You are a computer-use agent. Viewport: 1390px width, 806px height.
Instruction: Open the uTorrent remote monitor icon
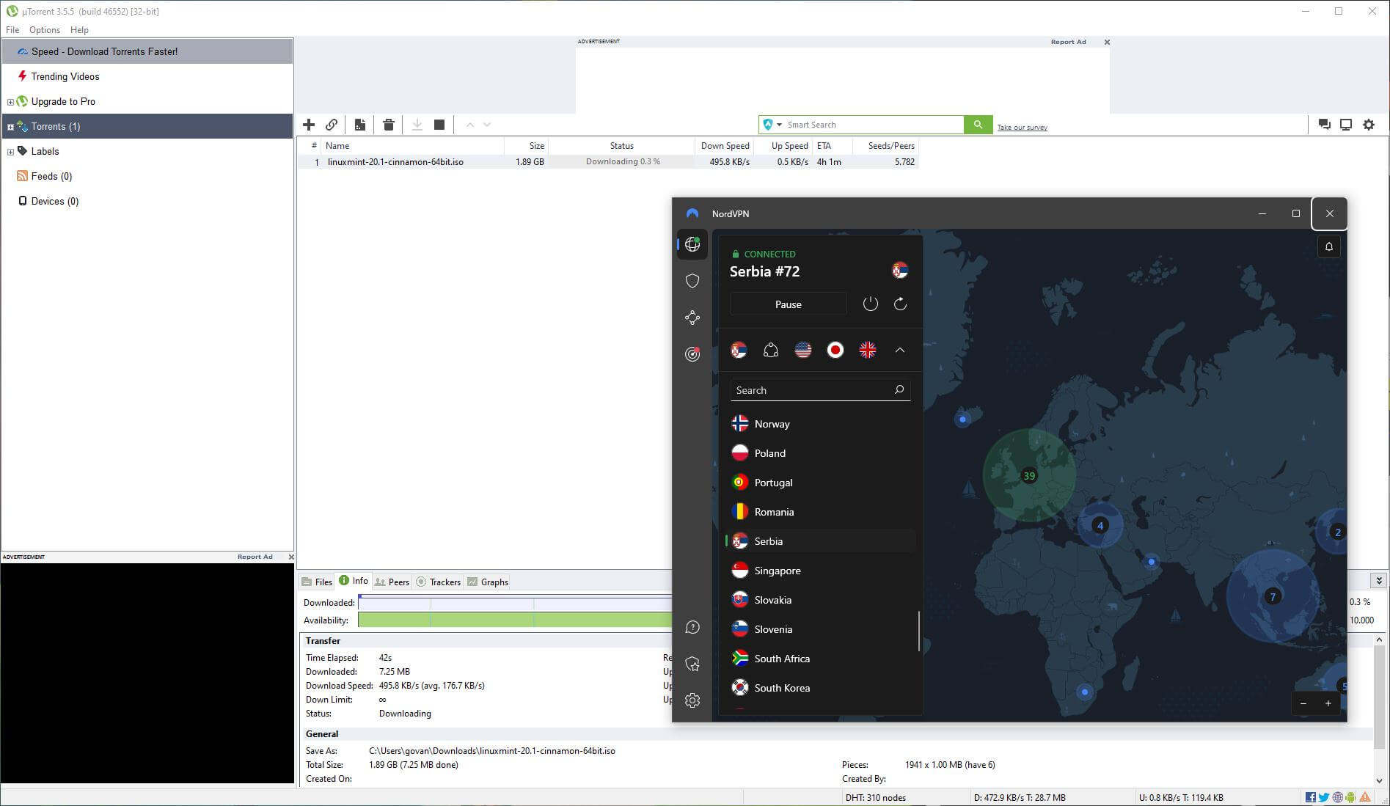coord(1346,125)
